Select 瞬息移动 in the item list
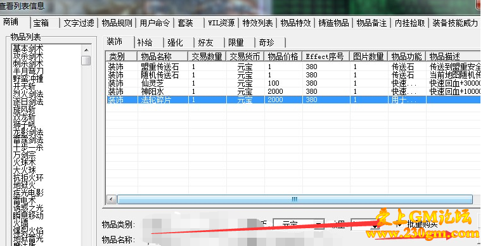483x246 pixels. 28,216
